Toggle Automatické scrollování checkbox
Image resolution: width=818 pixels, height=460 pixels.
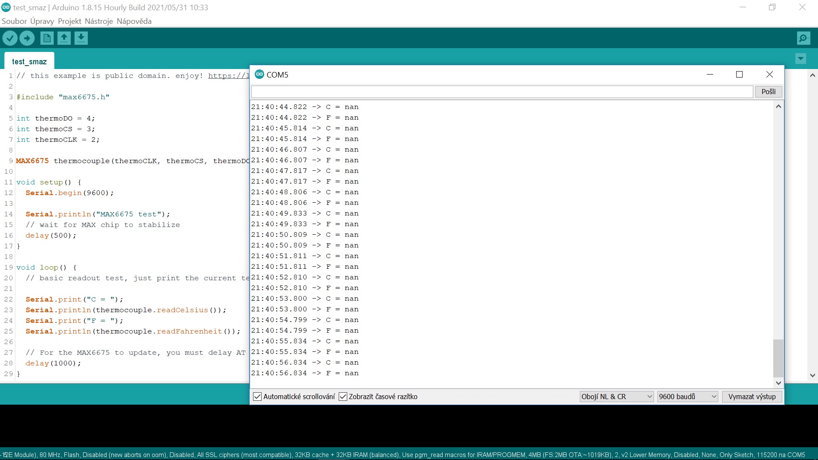(257, 397)
